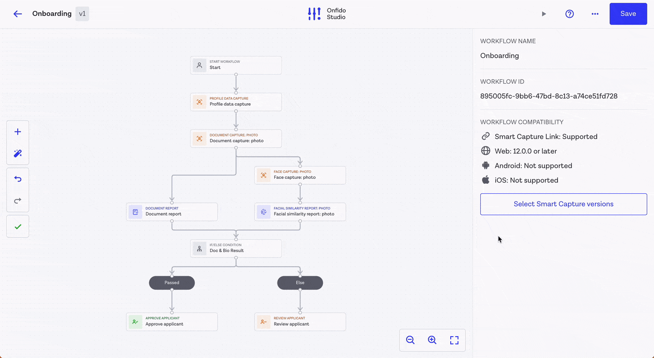Screen dimensions: 654x358
Task: Click the zoom out magnifier icon
Action: [410, 340]
